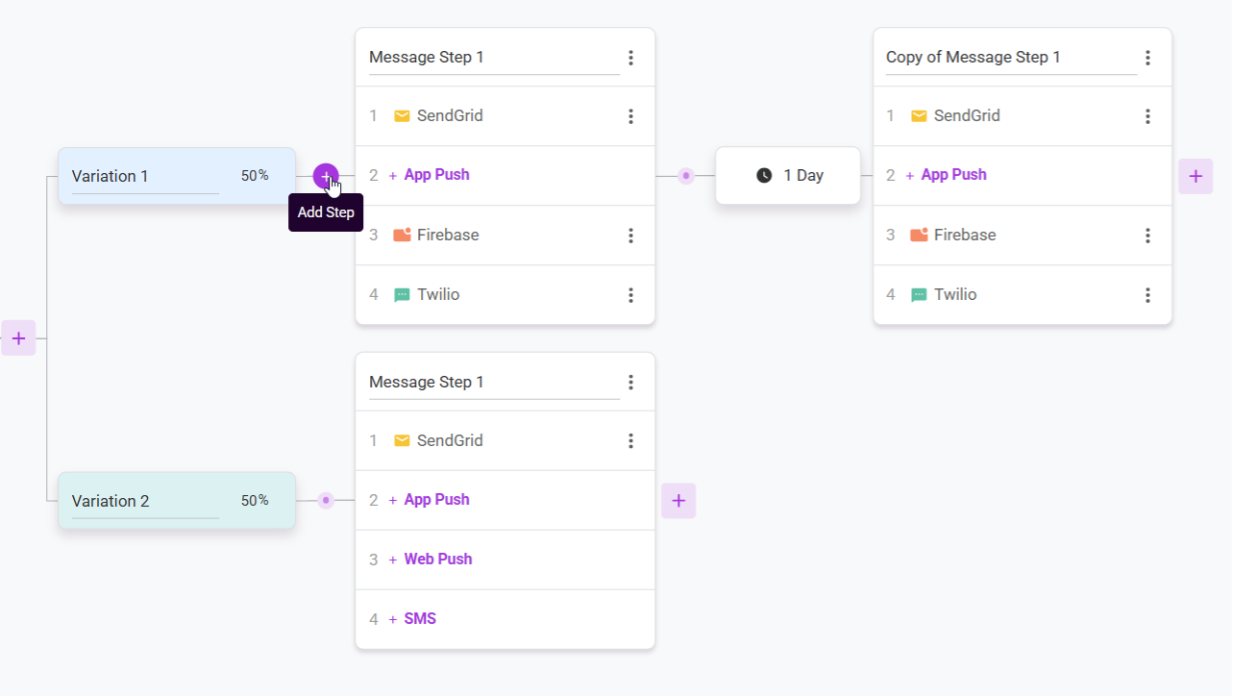Click the Add Step plus after Variation 1

pyautogui.click(x=326, y=176)
